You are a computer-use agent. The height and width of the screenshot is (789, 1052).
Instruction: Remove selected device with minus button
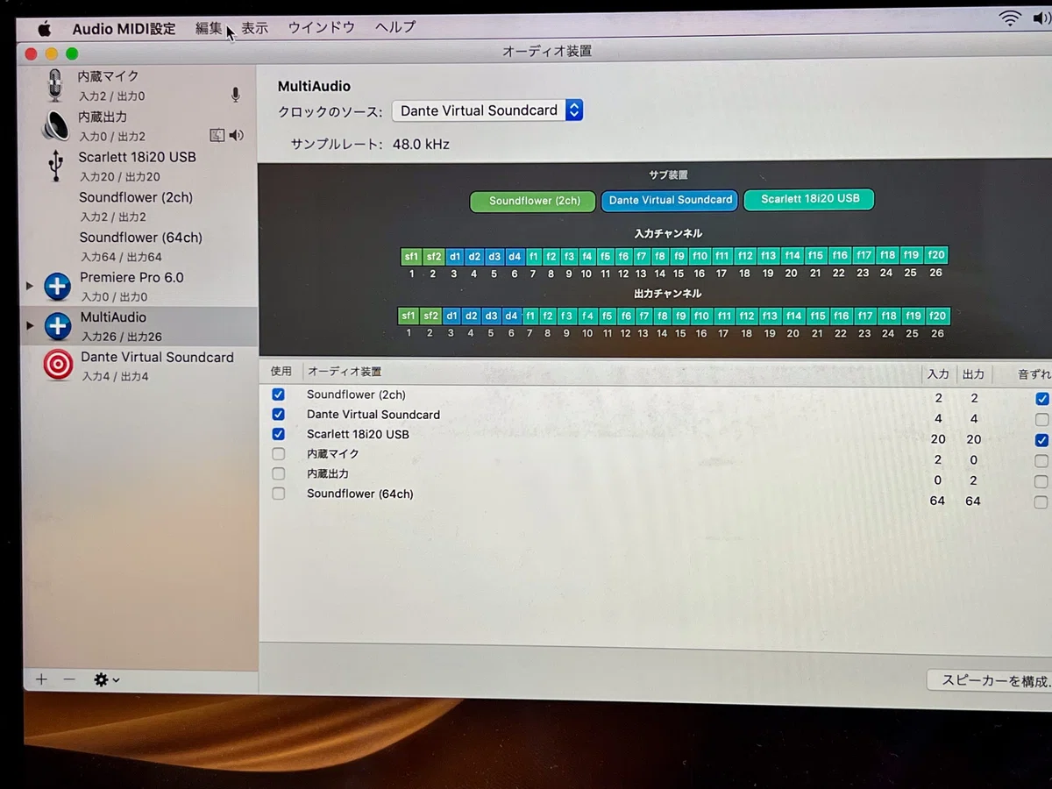[x=69, y=679]
